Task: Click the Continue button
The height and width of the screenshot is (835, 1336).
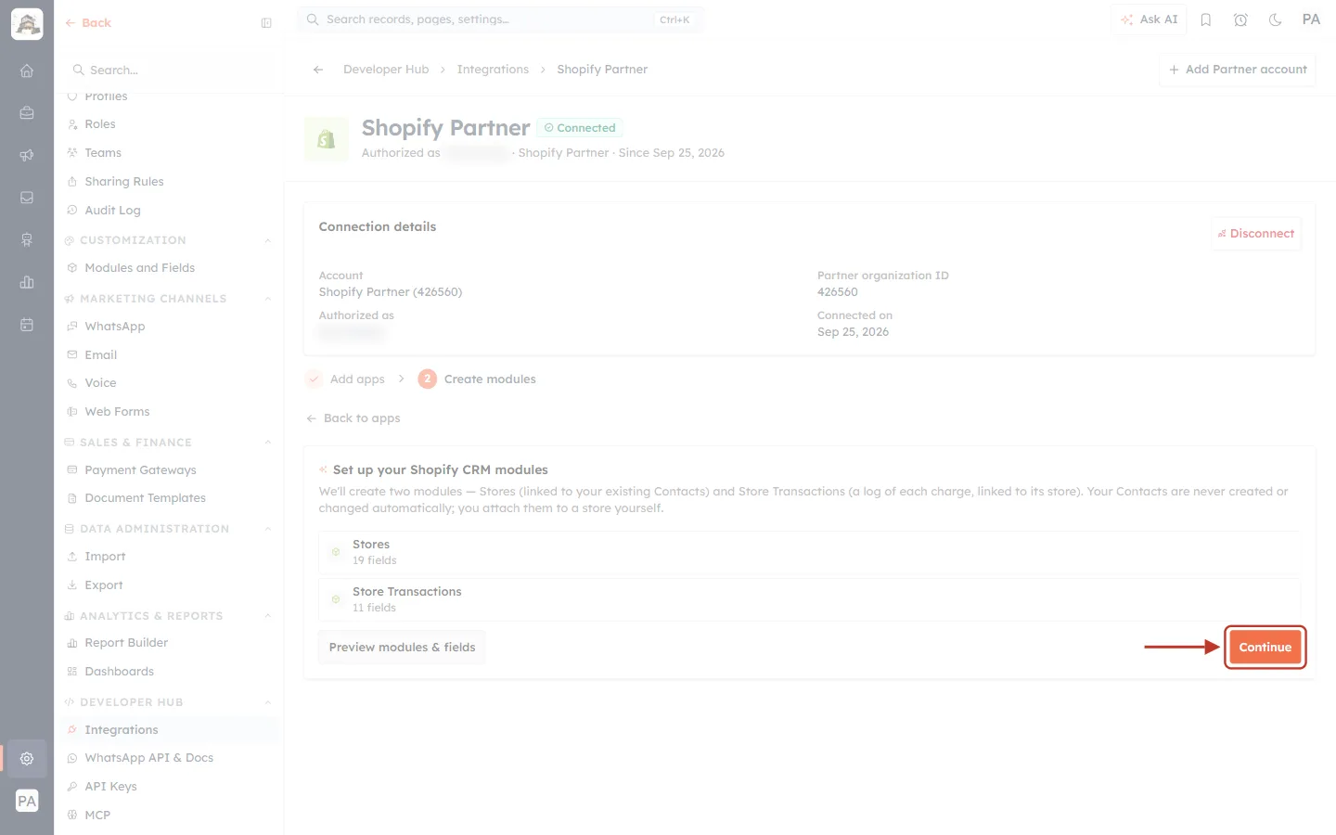Action: pyautogui.click(x=1265, y=648)
